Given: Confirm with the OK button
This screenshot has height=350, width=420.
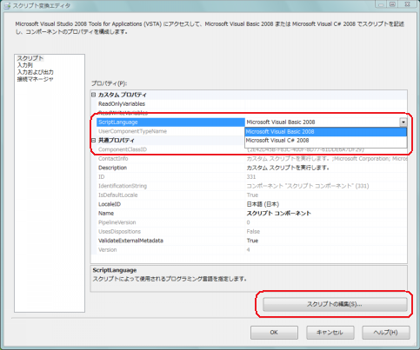Looking at the screenshot, I should point(274,333).
